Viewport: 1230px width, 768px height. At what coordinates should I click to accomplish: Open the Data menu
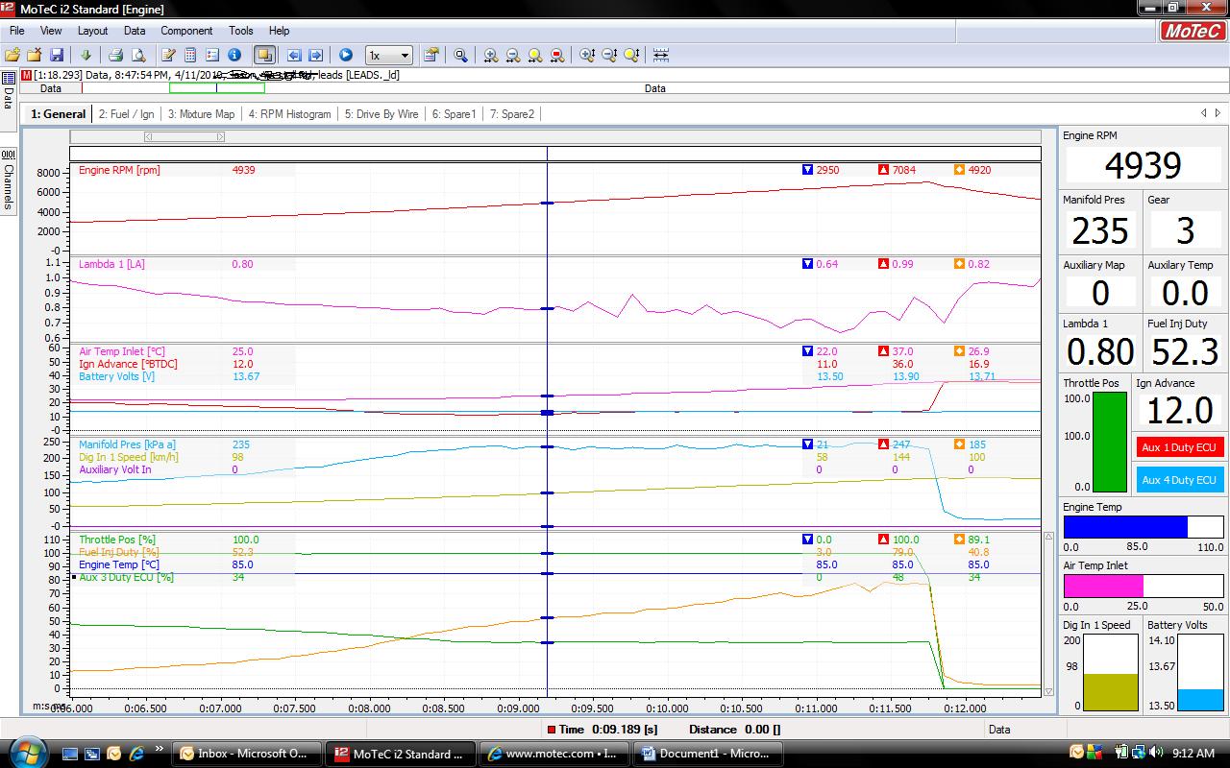point(135,31)
